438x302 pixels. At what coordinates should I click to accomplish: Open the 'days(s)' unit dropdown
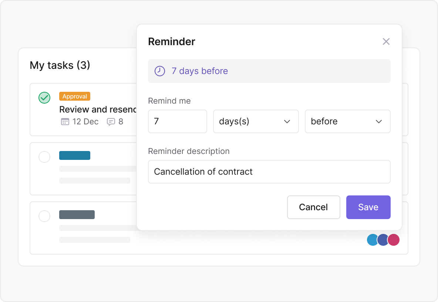point(256,121)
